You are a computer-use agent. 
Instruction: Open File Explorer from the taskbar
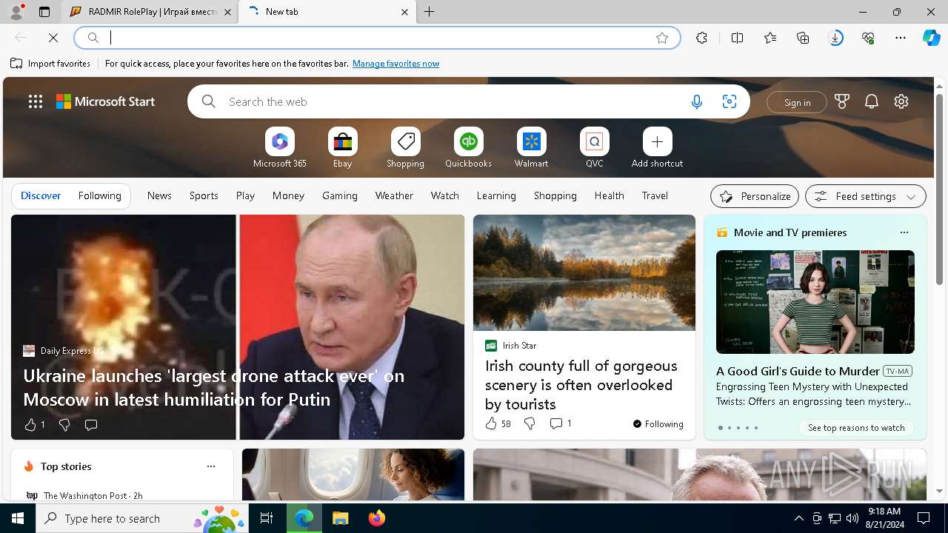coord(340,518)
